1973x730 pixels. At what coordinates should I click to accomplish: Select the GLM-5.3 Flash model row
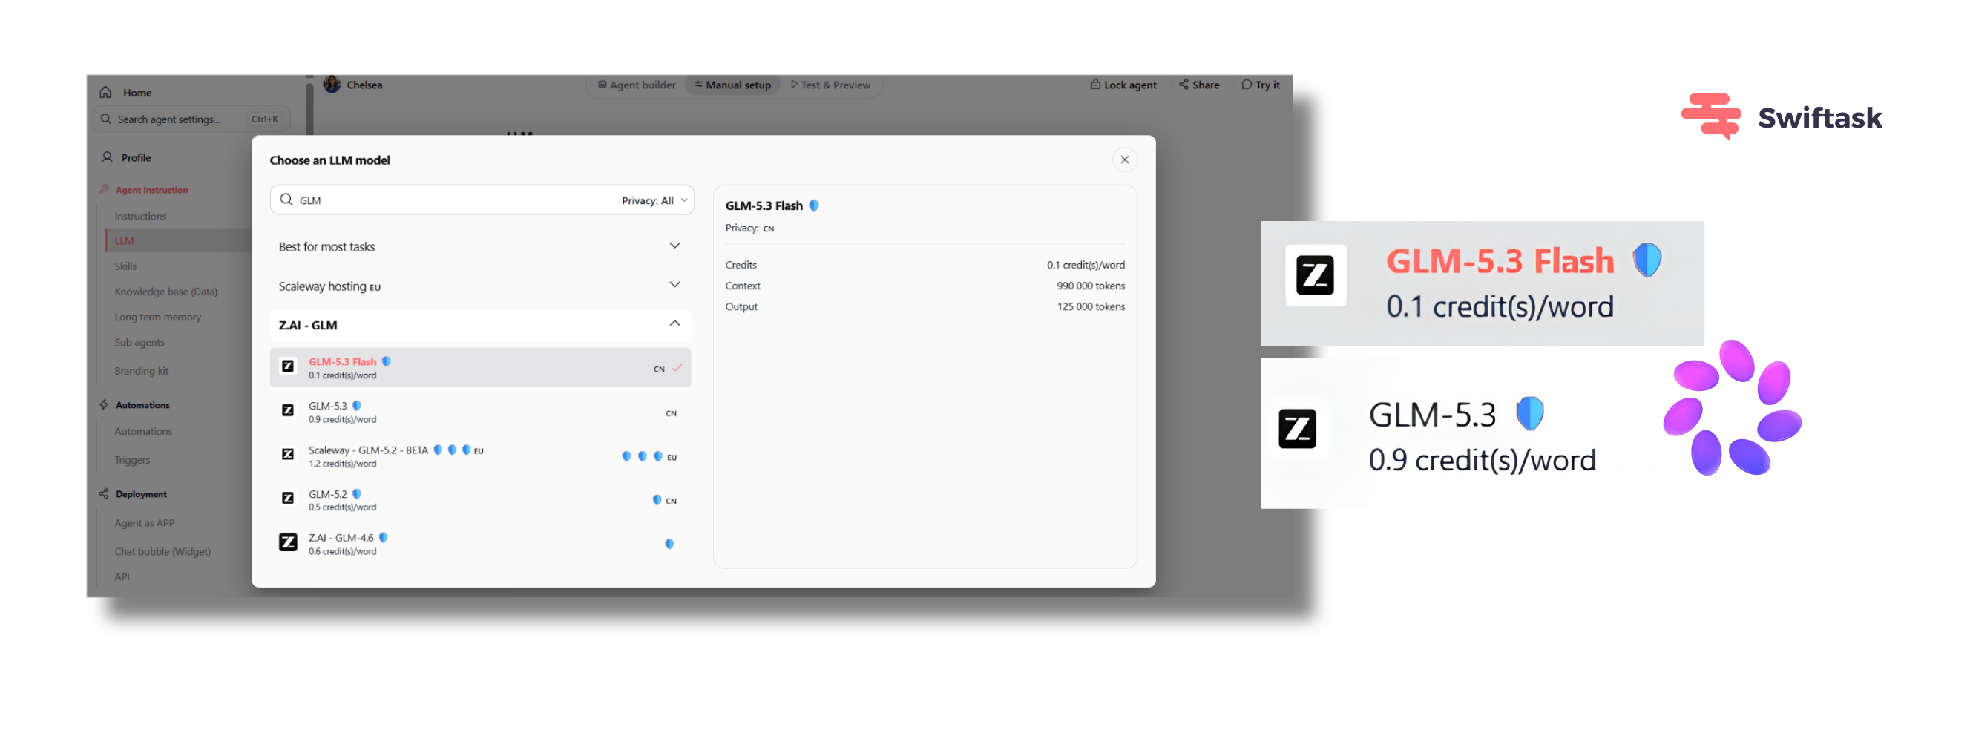(480, 368)
